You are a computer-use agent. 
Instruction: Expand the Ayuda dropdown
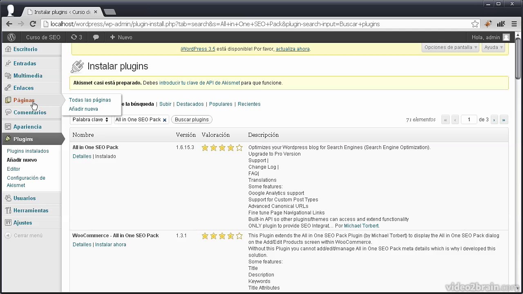coord(494,47)
